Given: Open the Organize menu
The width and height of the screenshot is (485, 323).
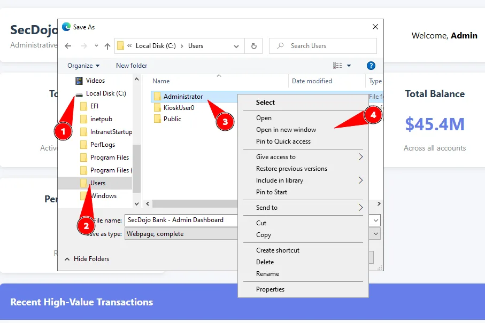Looking at the screenshot, I should [83, 66].
